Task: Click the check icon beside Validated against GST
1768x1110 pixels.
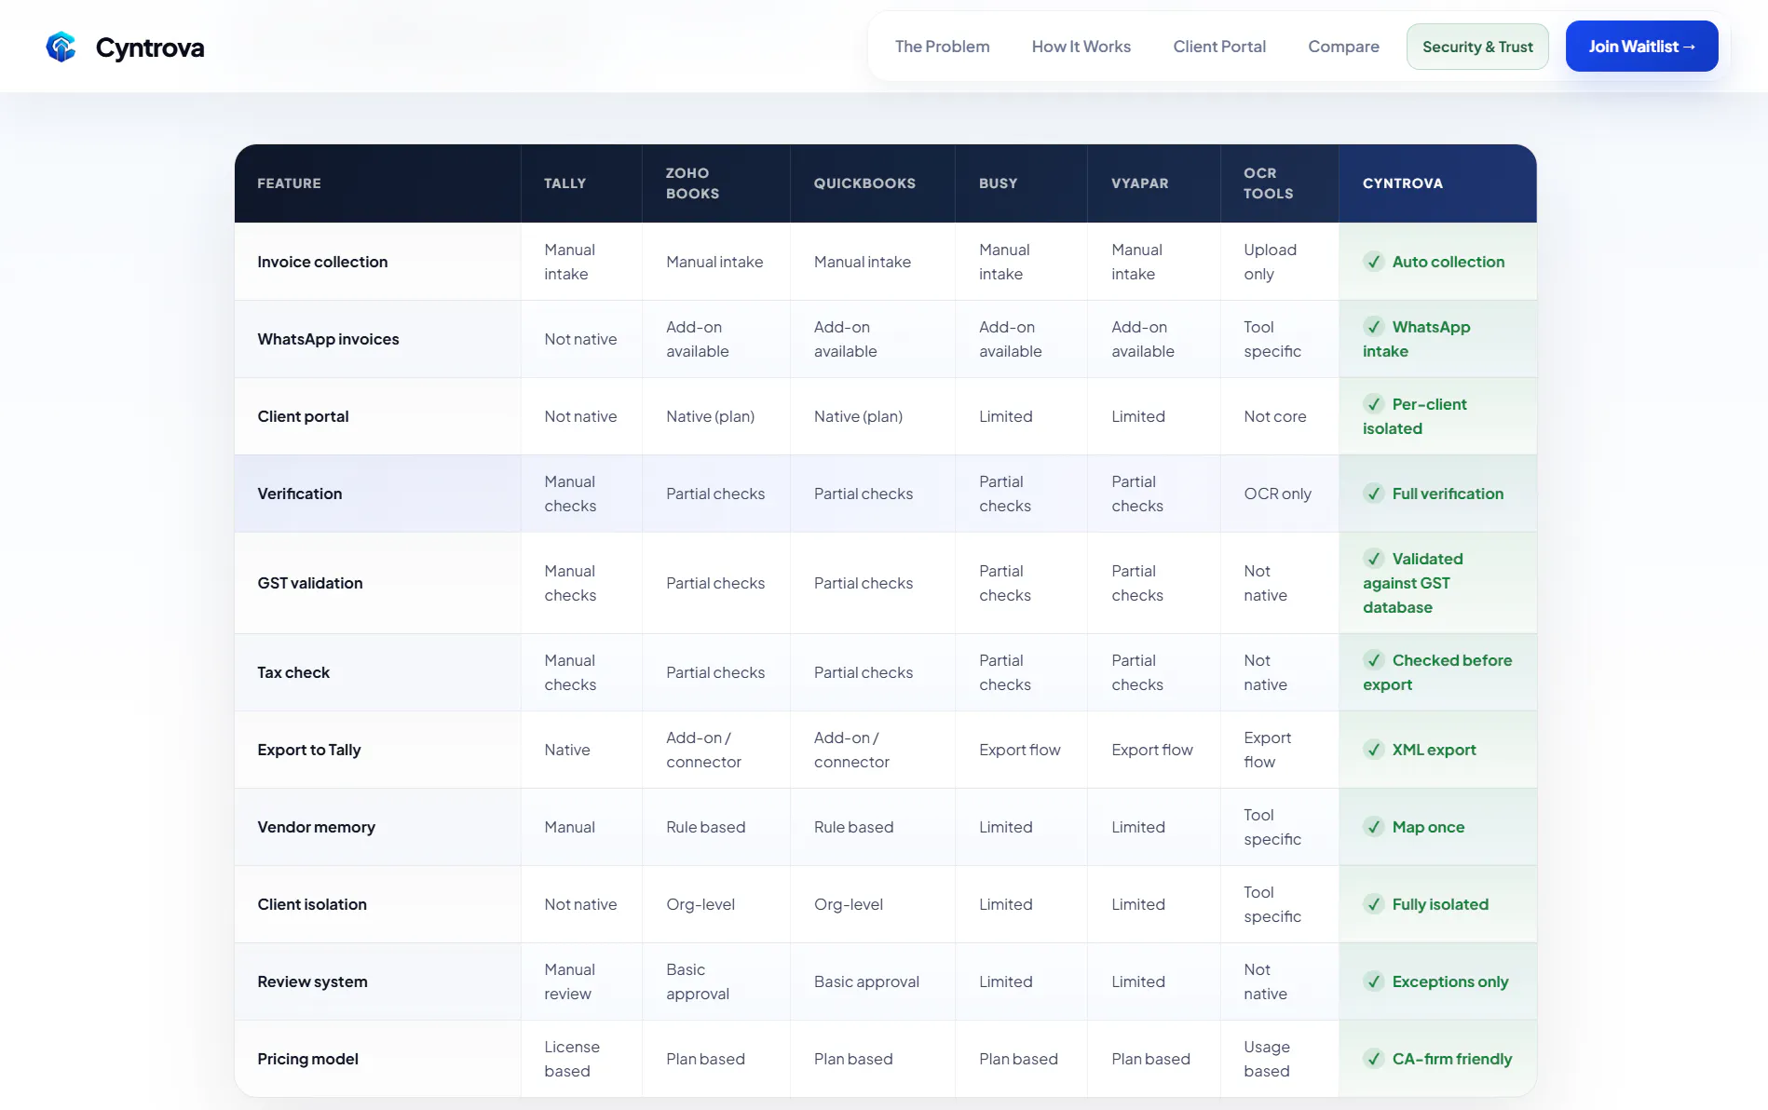Action: coord(1373,559)
